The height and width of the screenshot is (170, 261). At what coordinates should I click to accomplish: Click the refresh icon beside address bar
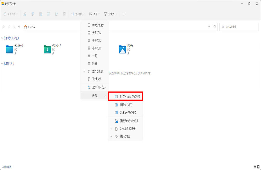[x=215, y=27]
